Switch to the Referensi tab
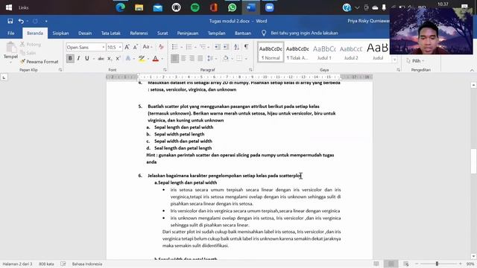The image size is (477, 268). (139, 33)
